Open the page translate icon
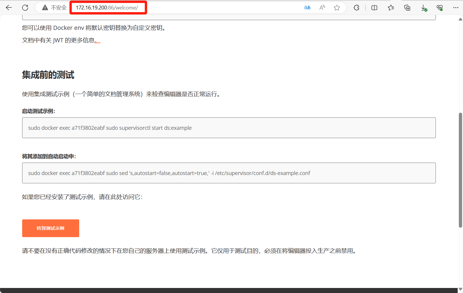 click(307, 8)
